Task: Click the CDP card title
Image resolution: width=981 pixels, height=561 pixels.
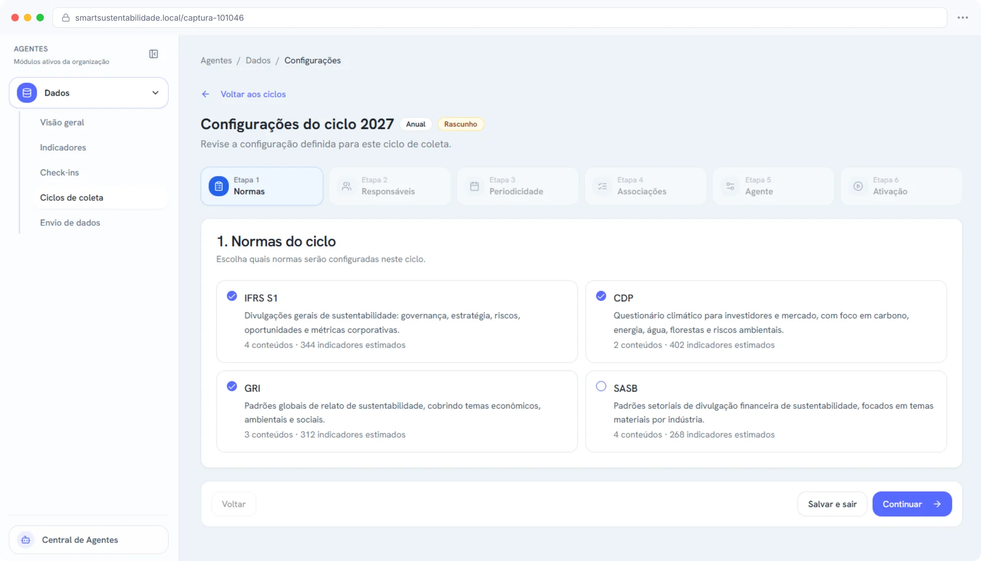Action: click(x=623, y=298)
